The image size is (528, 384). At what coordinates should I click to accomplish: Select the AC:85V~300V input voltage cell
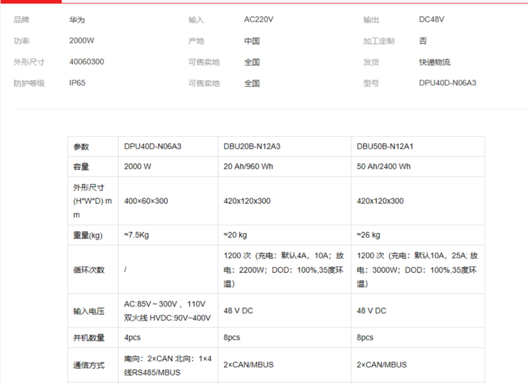[168, 311]
